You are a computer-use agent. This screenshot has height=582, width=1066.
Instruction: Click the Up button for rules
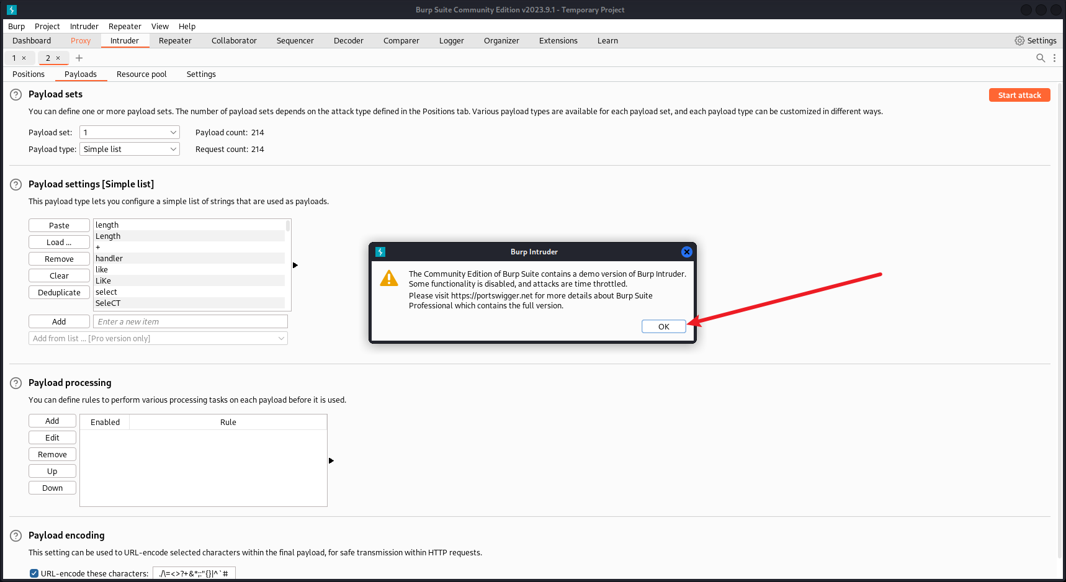point(52,471)
